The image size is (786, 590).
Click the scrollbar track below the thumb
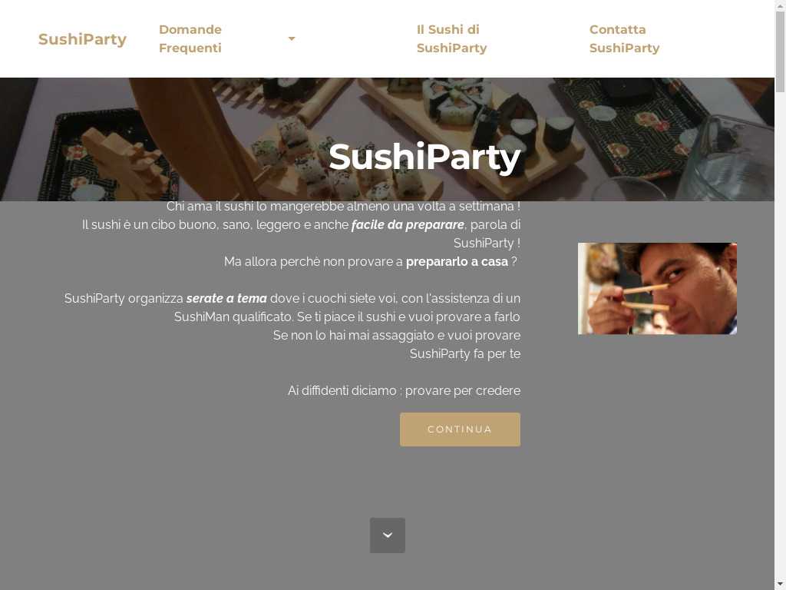tap(780, 336)
